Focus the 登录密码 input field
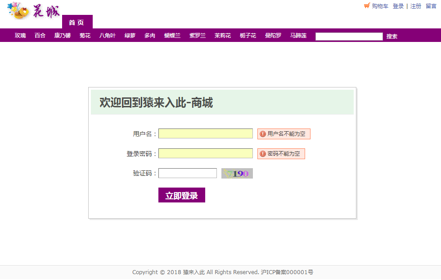441x280 pixels. coord(206,153)
